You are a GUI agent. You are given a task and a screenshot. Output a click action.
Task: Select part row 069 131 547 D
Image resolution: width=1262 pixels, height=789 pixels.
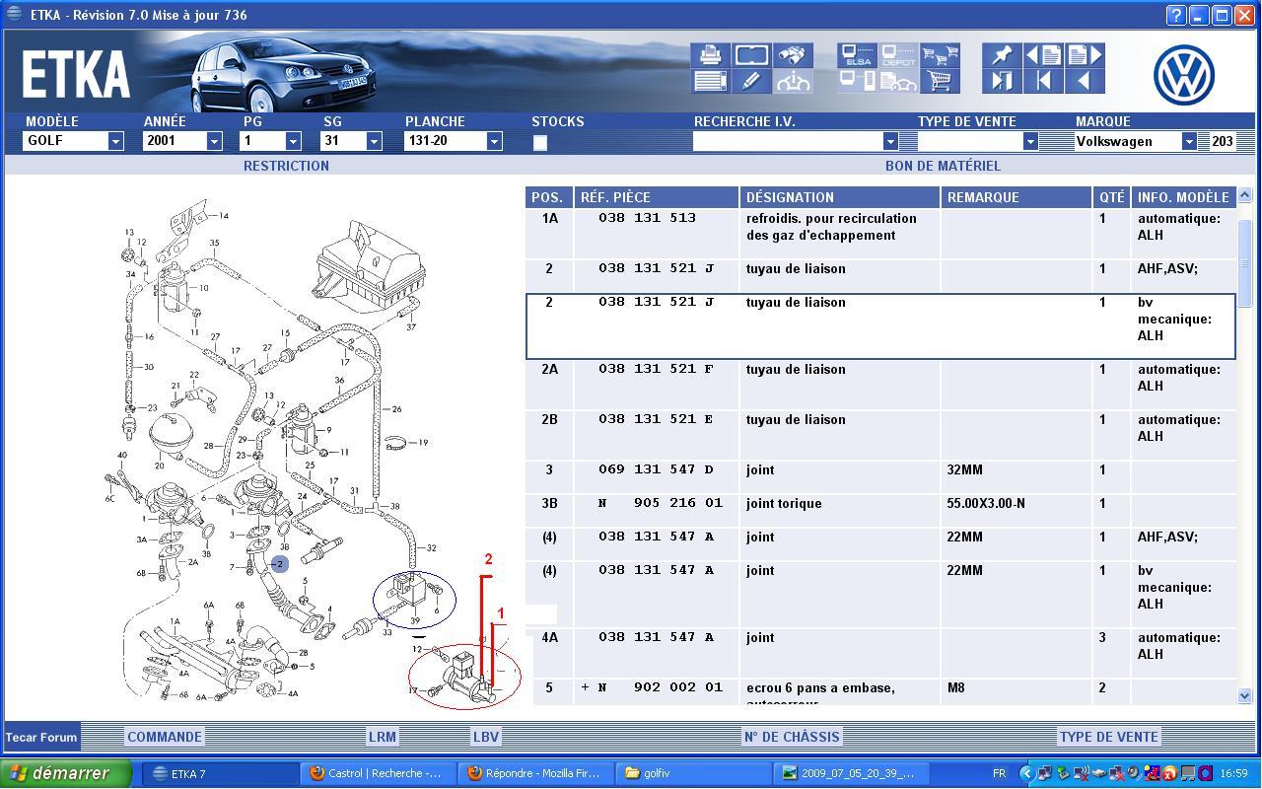[x=880, y=476]
